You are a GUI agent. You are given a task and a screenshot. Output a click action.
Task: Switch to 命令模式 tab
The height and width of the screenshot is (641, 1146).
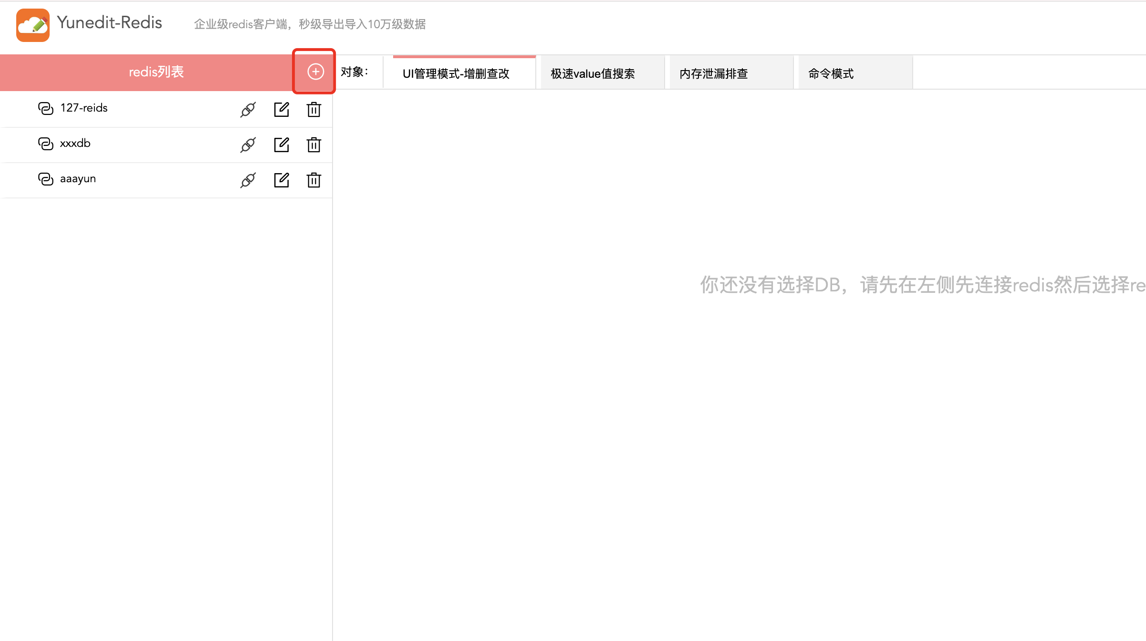(x=831, y=73)
